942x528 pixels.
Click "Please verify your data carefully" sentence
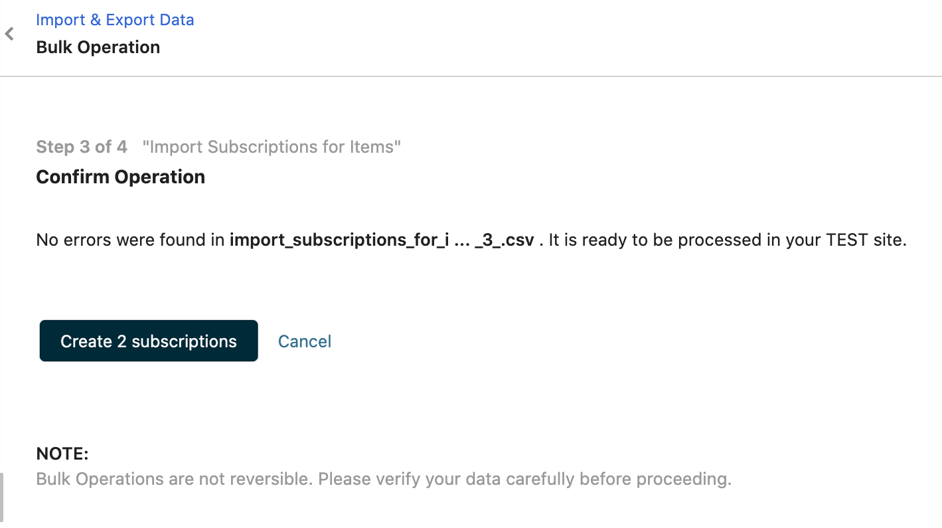(x=524, y=479)
